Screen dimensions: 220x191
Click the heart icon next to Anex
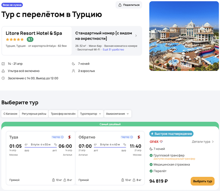pyautogui.click(x=161, y=142)
